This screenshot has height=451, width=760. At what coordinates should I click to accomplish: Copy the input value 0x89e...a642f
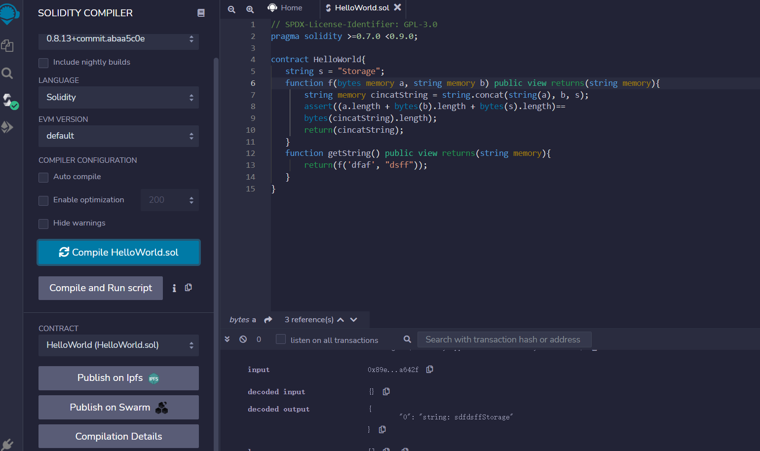430,369
